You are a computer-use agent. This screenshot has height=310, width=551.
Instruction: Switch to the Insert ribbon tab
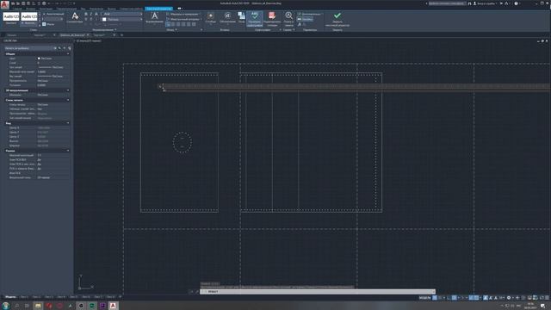[31, 9]
